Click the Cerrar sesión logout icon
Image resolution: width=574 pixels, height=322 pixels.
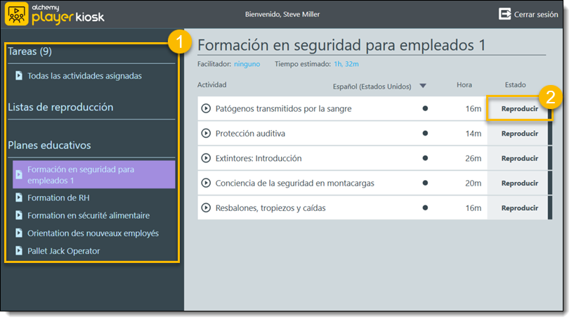(x=505, y=14)
